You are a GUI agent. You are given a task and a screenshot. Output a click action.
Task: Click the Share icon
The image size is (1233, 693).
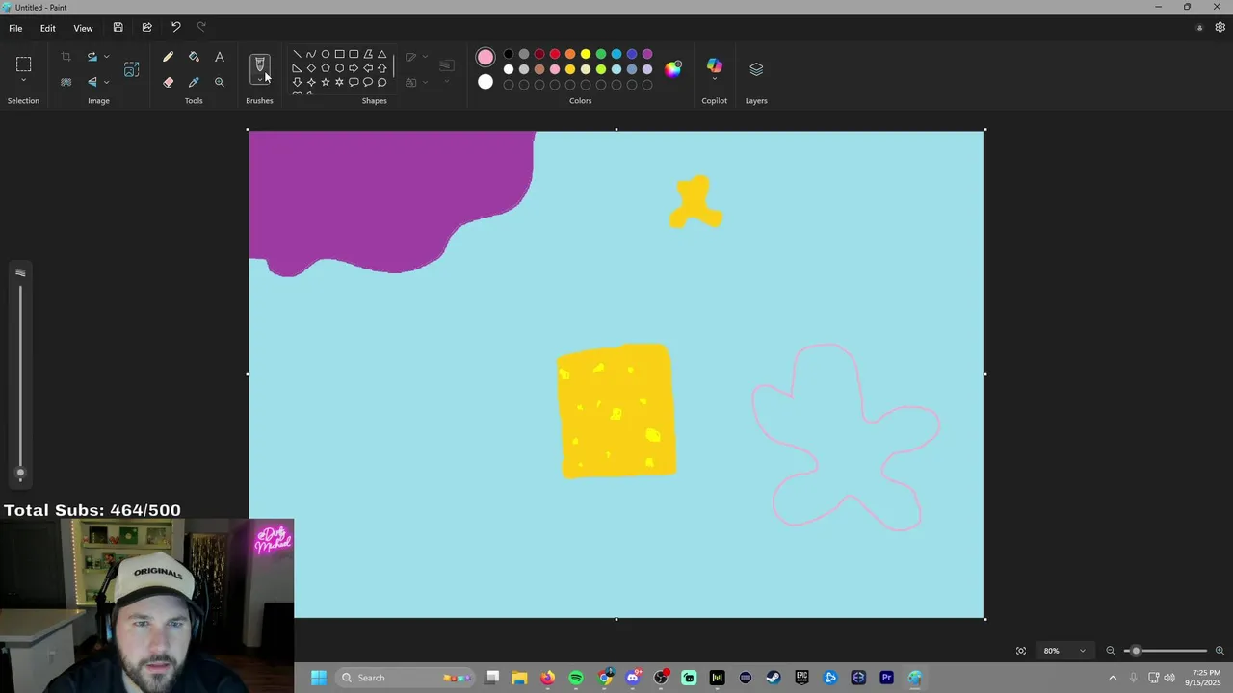tap(146, 28)
